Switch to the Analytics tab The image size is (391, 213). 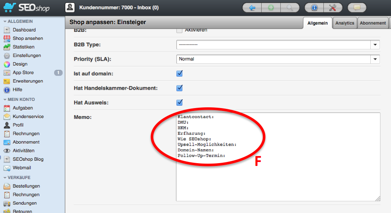coord(344,23)
